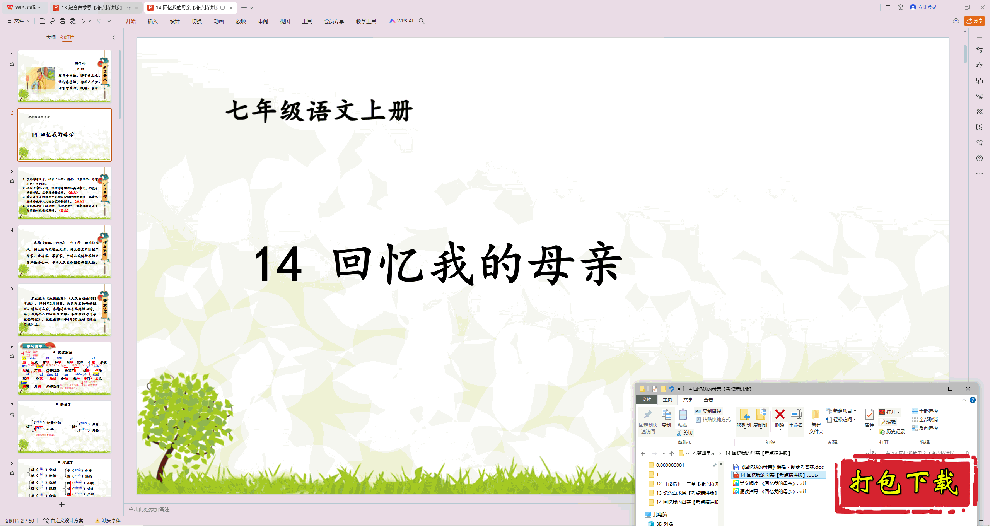The image size is (990, 526).
Task: Expand the 打开 dropdown in Explorer ribbon
Action: (898, 412)
